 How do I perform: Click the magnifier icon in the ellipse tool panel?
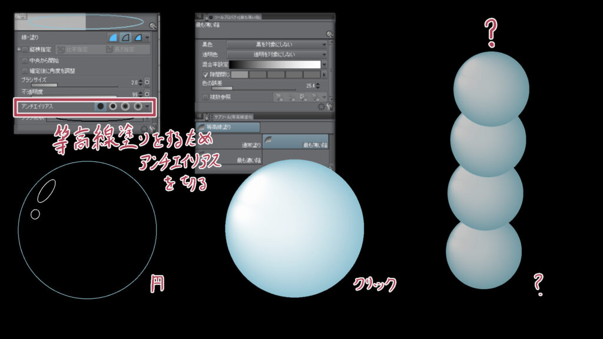pos(153,26)
